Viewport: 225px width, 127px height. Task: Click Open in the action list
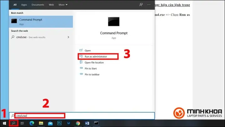[x=88, y=50]
